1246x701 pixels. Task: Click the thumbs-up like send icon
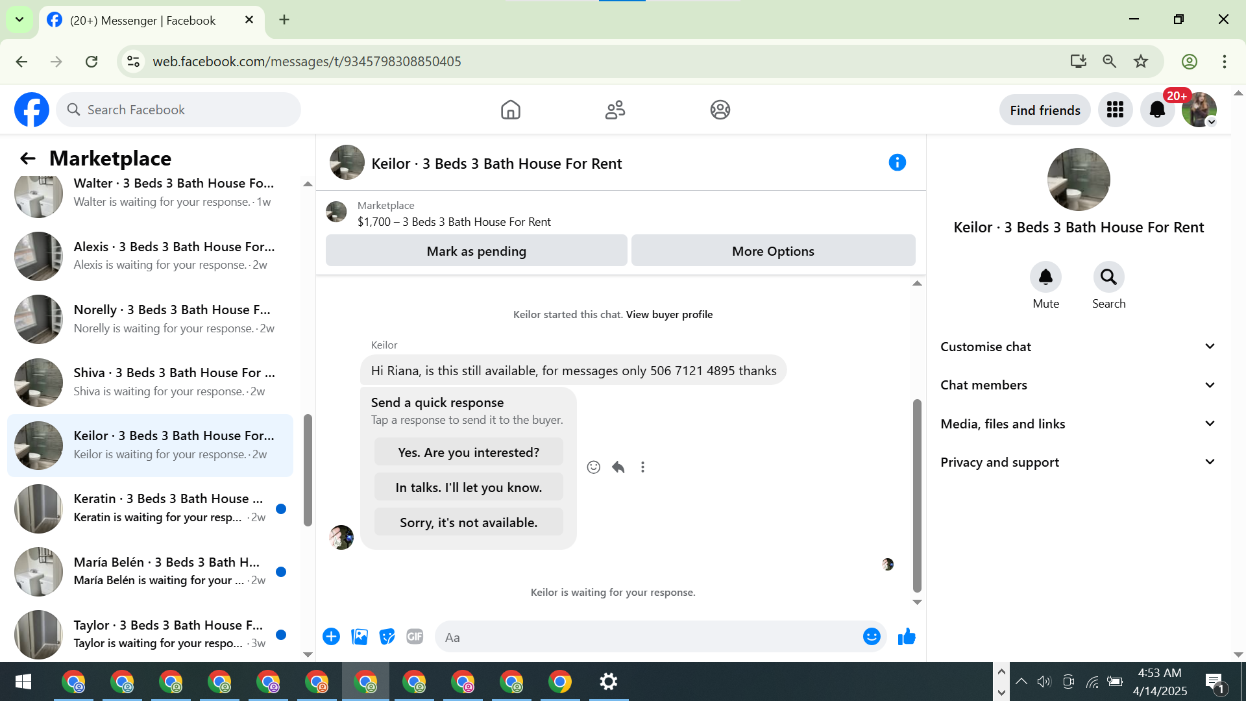[x=907, y=637]
